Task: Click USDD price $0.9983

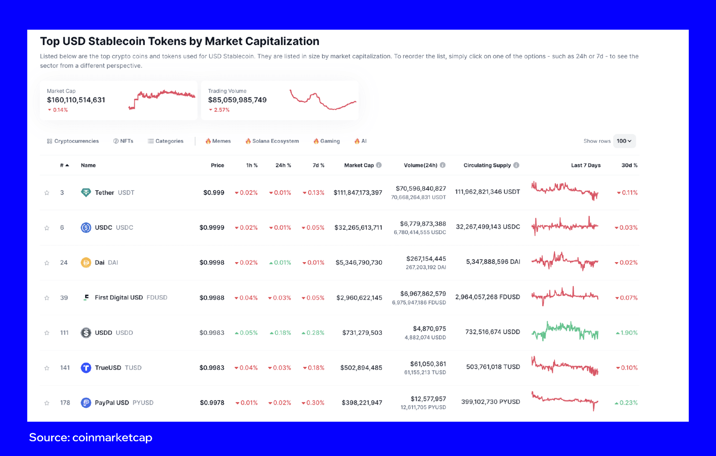Action: coord(212,333)
